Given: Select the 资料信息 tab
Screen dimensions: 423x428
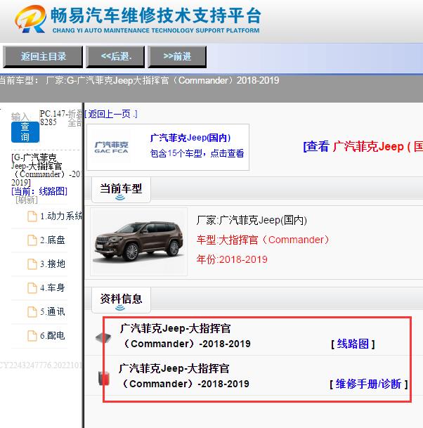Looking at the screenshot, I should tap(121, 299).
